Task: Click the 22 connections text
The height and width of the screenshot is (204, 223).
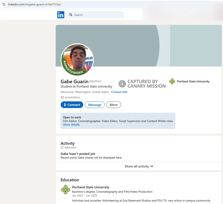Action: [x=70, y=97]
